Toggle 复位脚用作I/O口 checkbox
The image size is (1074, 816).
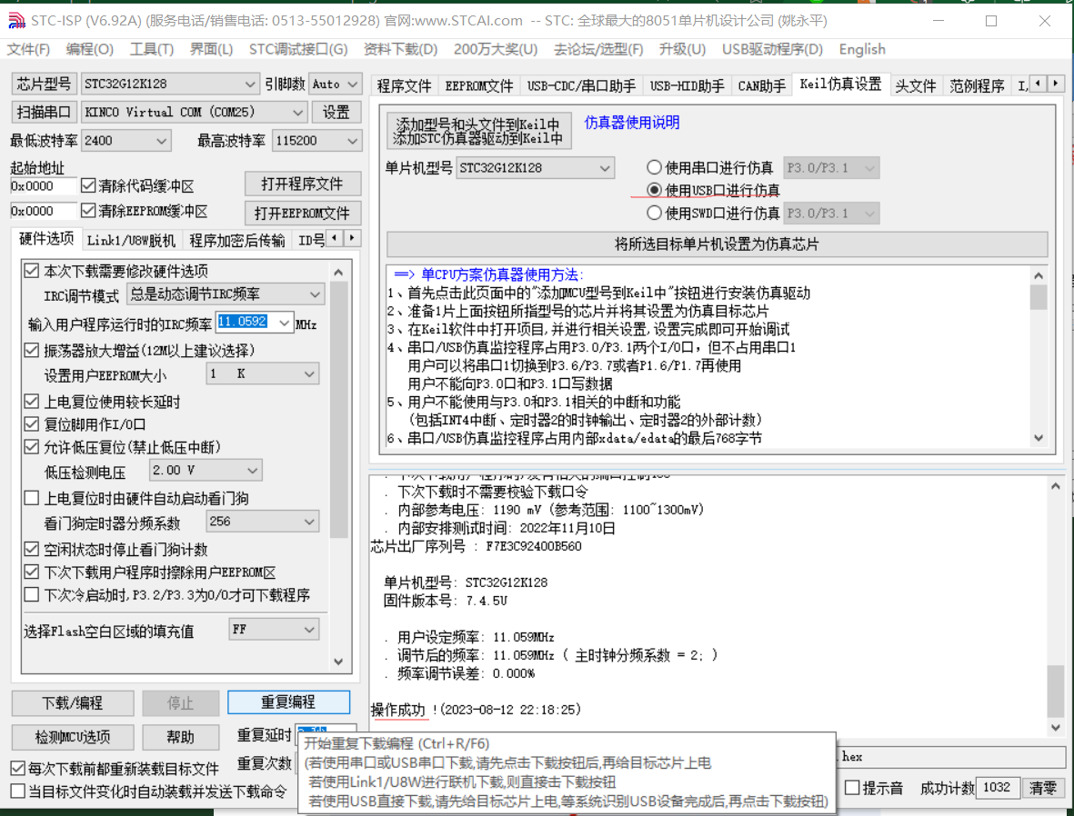32,424
